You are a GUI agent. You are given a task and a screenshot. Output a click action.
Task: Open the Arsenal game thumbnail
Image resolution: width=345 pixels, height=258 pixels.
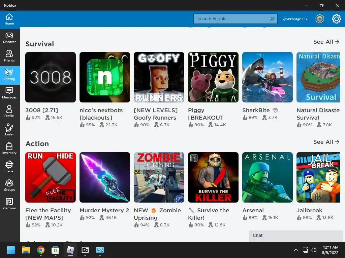[x=267, y=177]
